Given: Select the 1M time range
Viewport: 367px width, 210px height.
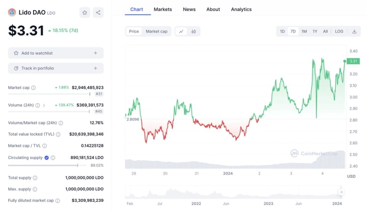Looking at the screenshot, I should click(304, 32).
